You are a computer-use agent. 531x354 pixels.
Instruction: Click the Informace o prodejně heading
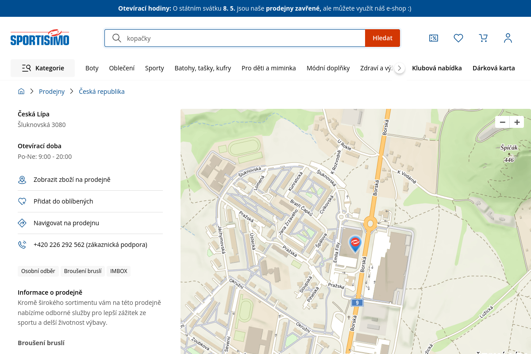click(x=50, y=292)
